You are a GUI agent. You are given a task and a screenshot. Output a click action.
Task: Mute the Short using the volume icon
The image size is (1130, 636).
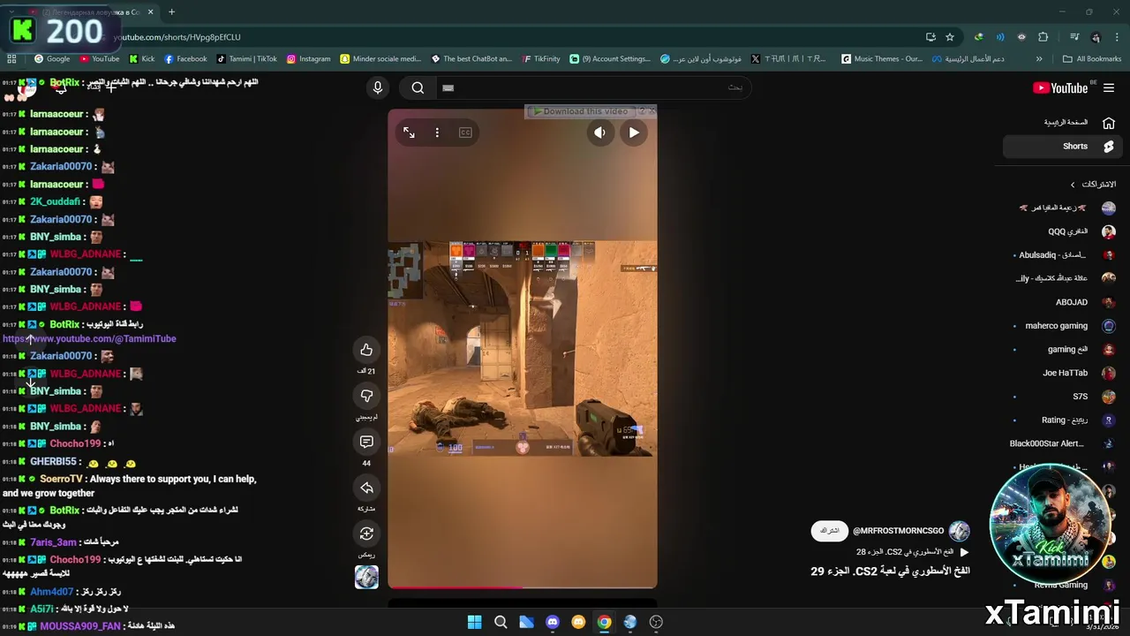coord(599,132)
